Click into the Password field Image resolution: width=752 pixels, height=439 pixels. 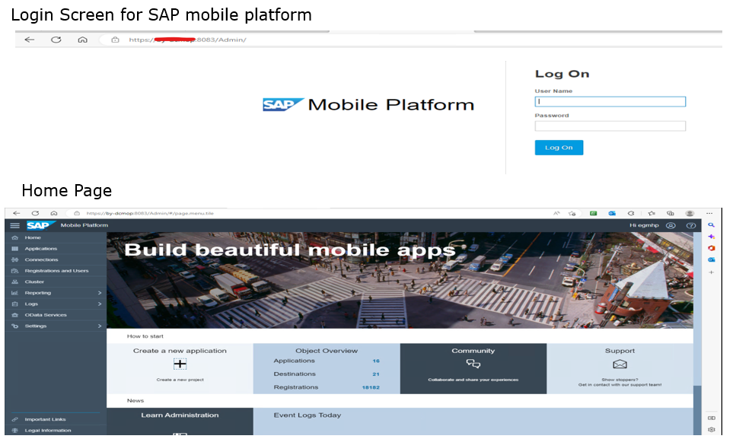(x=610, y=126)
